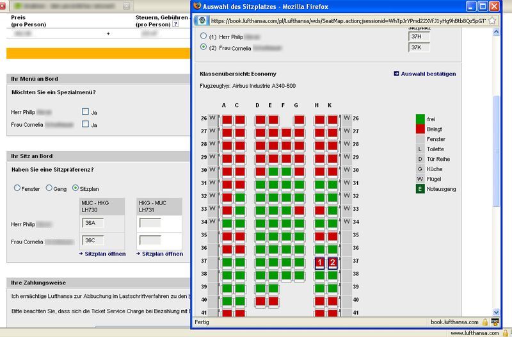
Task: Click the popup scrollbar up arrow
Action: 497,31
